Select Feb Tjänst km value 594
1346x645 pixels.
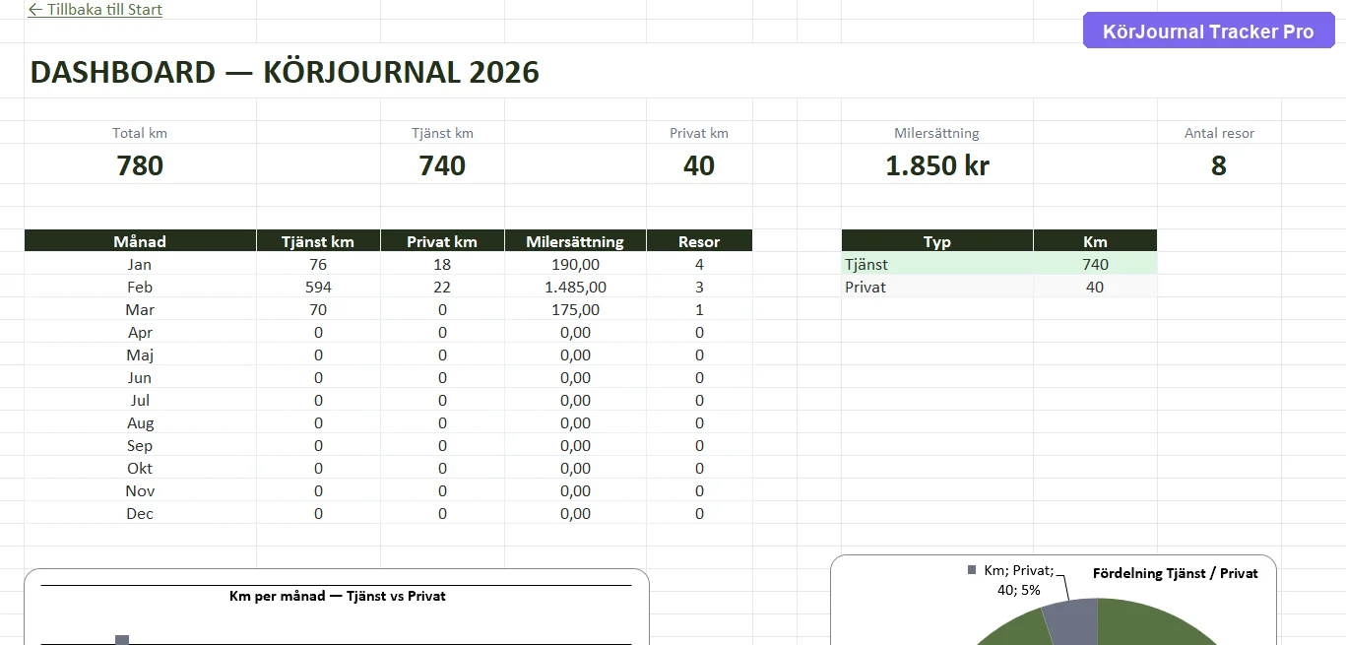click(318, 287)
